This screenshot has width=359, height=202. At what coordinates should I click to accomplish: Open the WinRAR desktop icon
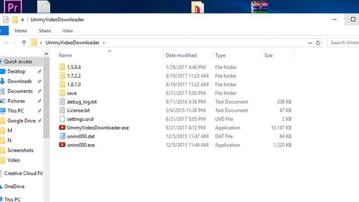[x=259, y=7]
